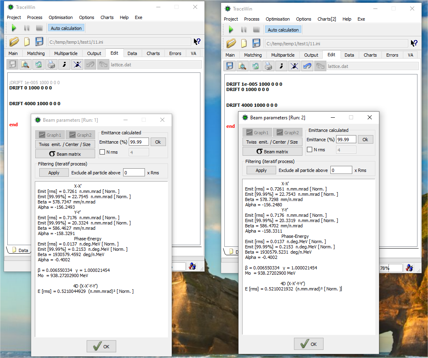Screen dimensions: 428x358
Task: Open Optimisation menu in left TraceWin window
Action: (x=61, y=17)
